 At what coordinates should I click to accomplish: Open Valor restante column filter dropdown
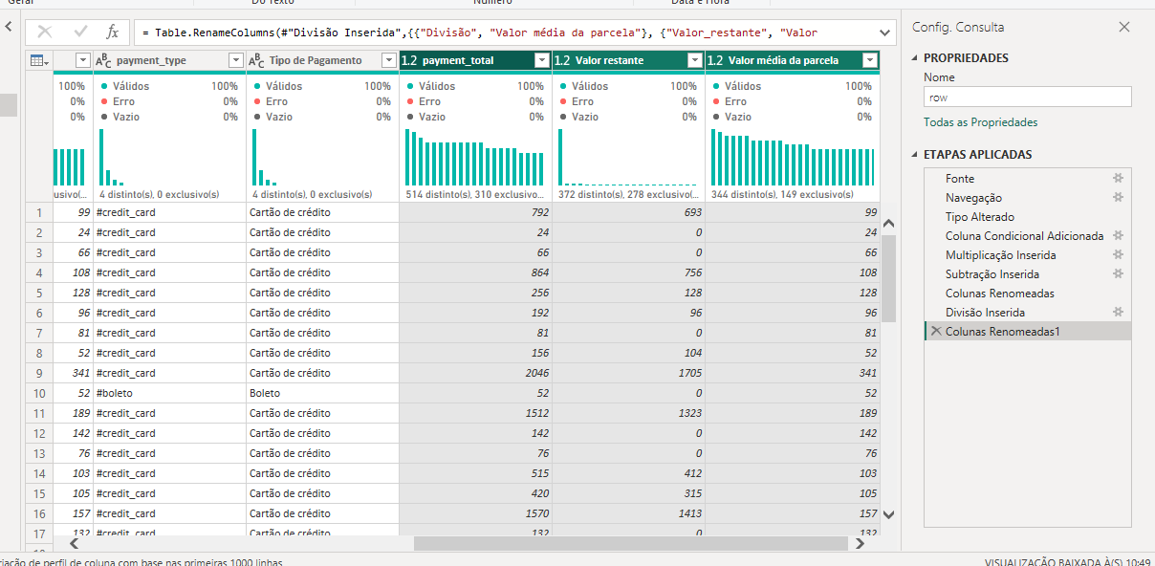tap(695, 60)
